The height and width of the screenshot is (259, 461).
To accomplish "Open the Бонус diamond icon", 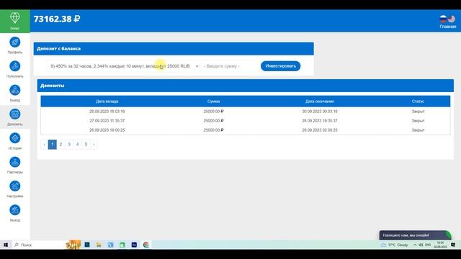I will pos(15,18).
